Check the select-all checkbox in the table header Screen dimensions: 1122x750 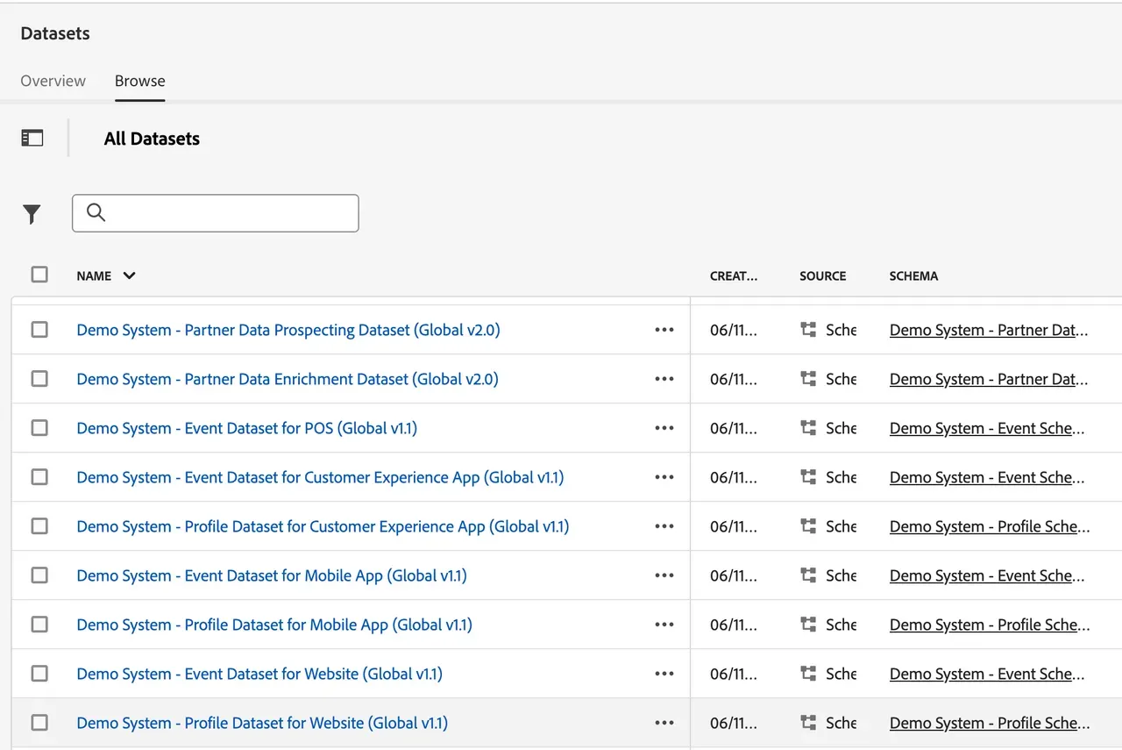[x=39, y=275]
